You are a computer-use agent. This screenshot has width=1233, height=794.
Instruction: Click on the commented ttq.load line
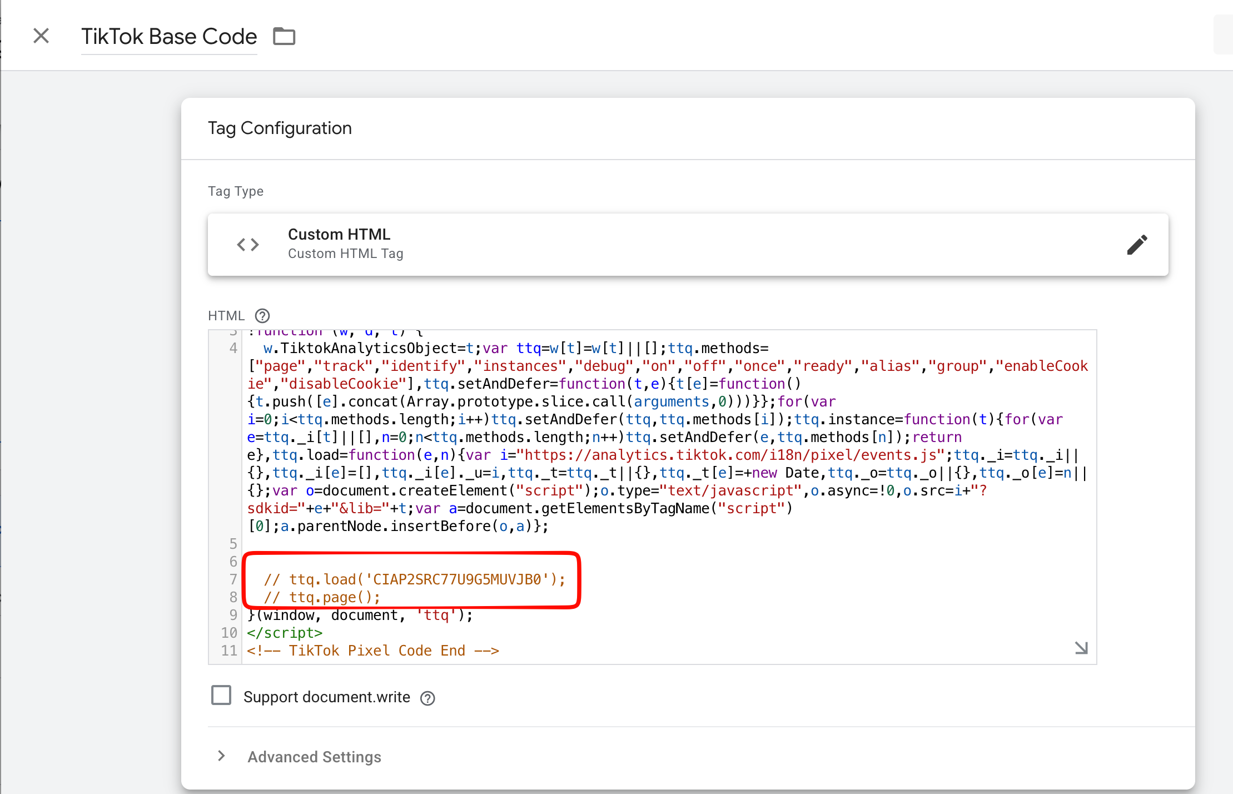415,579
